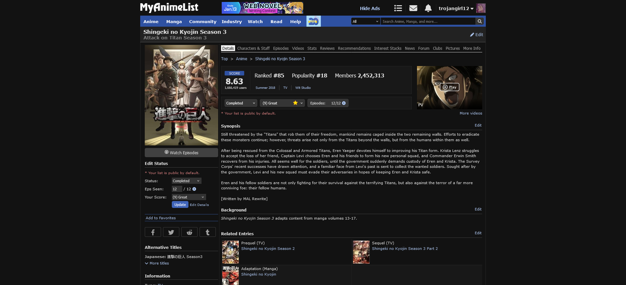This screenshot has height=285, width=626.
Task: Click the Eps Seen input field
Action: tap(177, 189)
